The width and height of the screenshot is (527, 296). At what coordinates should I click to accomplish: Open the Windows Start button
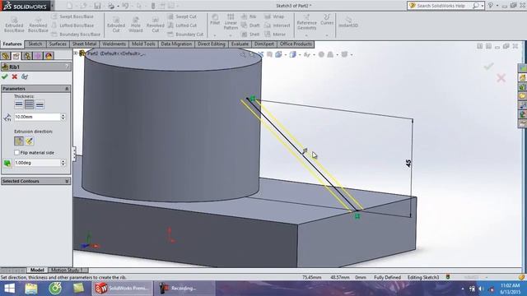9,289
